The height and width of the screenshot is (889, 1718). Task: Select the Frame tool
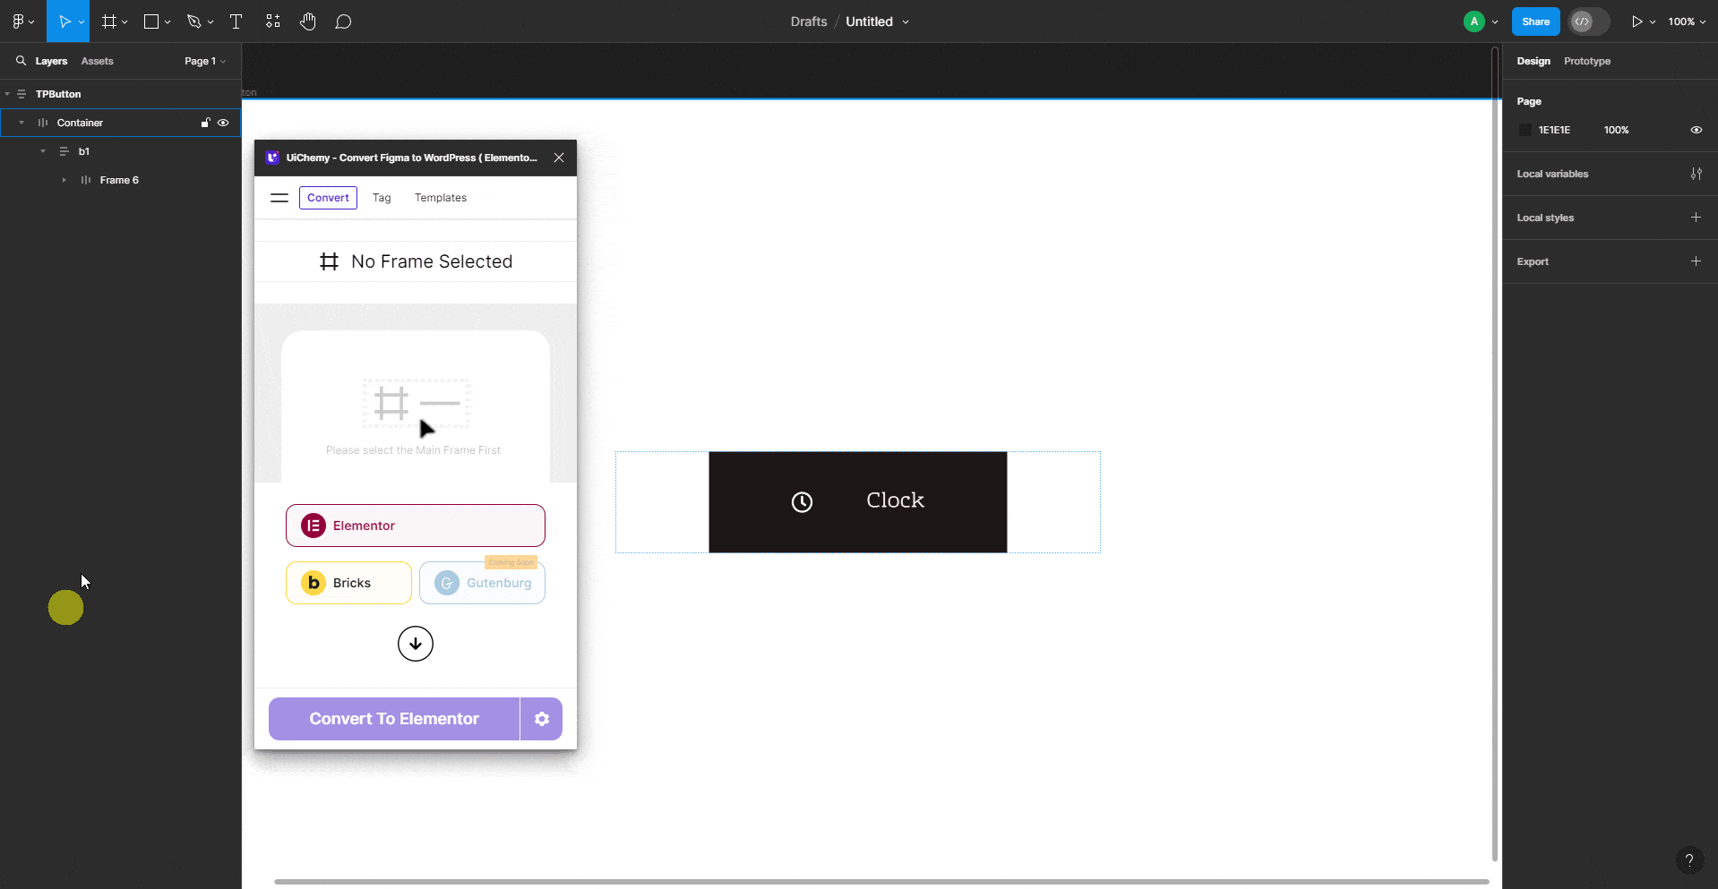click(x=109, y=21)
